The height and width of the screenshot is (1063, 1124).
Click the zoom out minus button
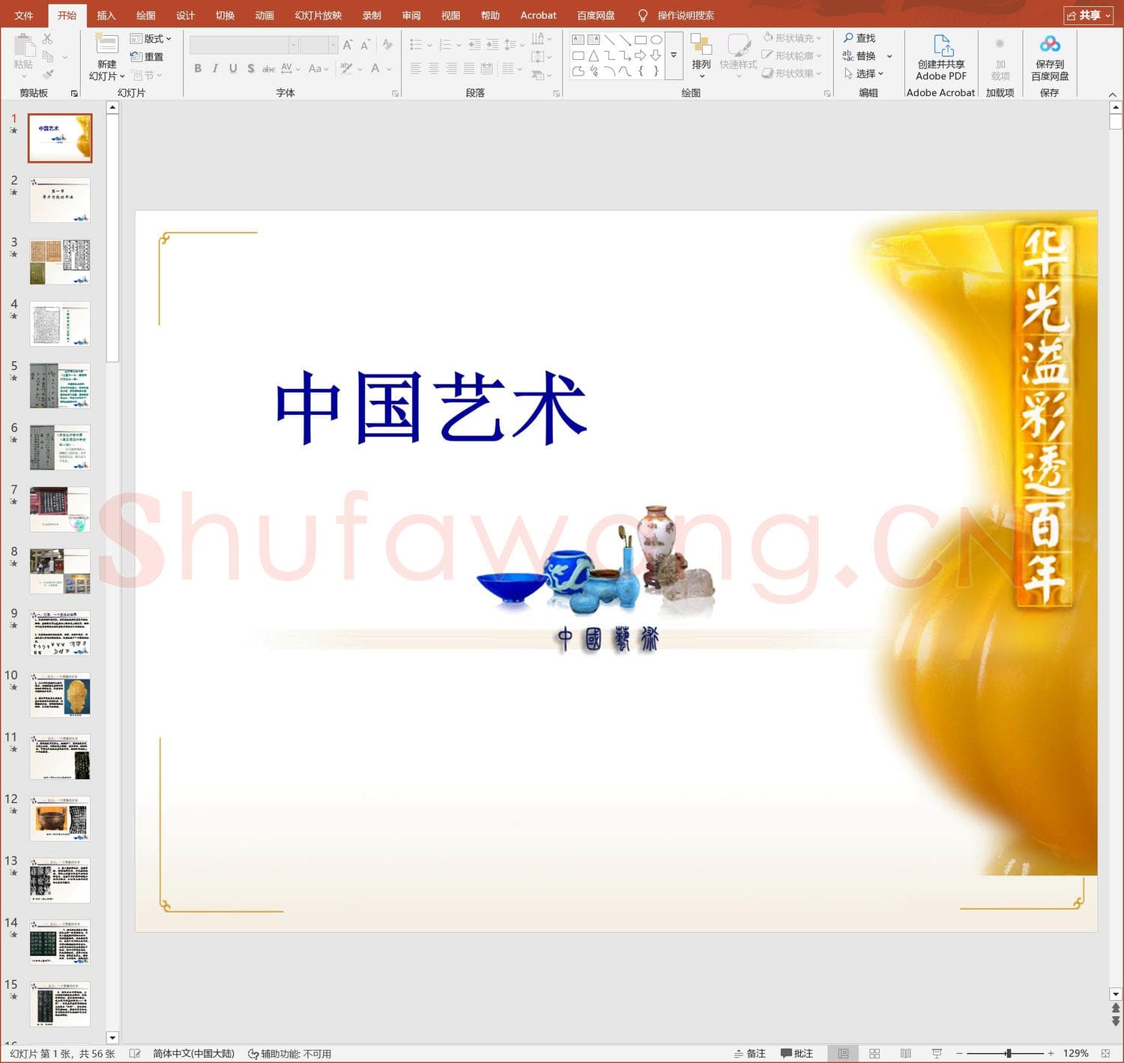click(x=958, y=1053)
